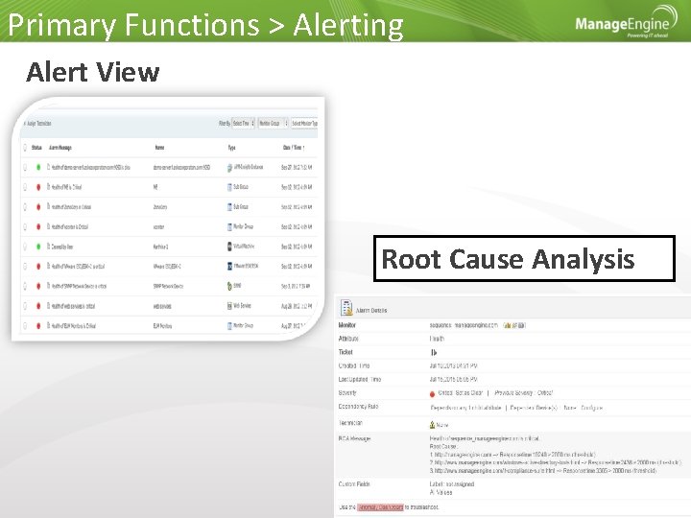The height and width of the screenshot is (518, 691).
Task: Click the Ticket icon in Alarm Details
Action: (x=434, y=352)
